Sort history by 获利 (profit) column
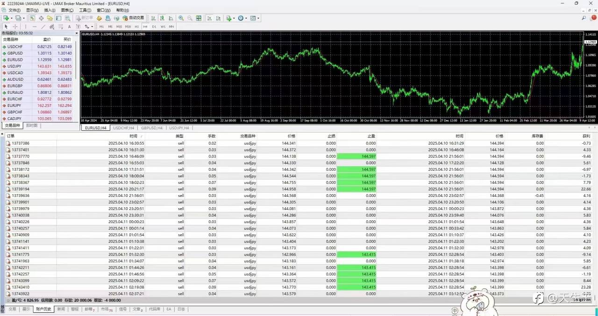The image size is (598, 316). pyautogui.click(x=585, y=136)
